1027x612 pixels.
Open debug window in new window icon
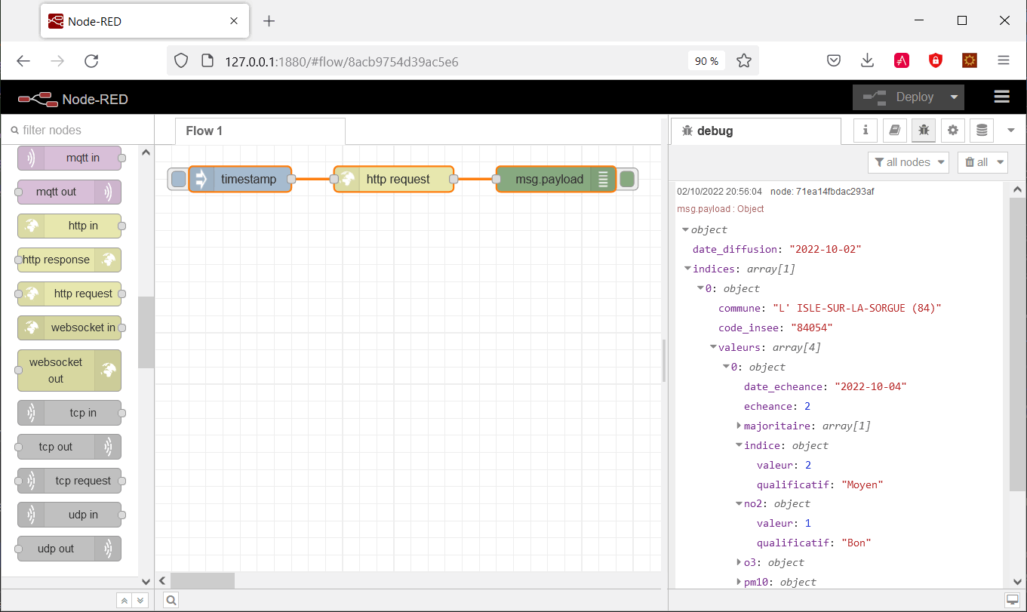(1012, 600)
